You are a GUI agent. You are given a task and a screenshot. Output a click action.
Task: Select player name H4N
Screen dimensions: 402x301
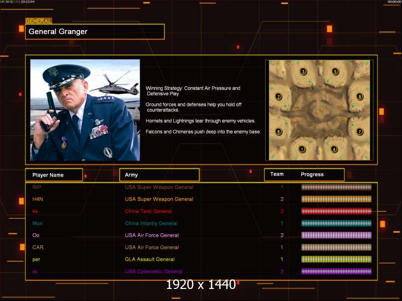tap(38, 199)
